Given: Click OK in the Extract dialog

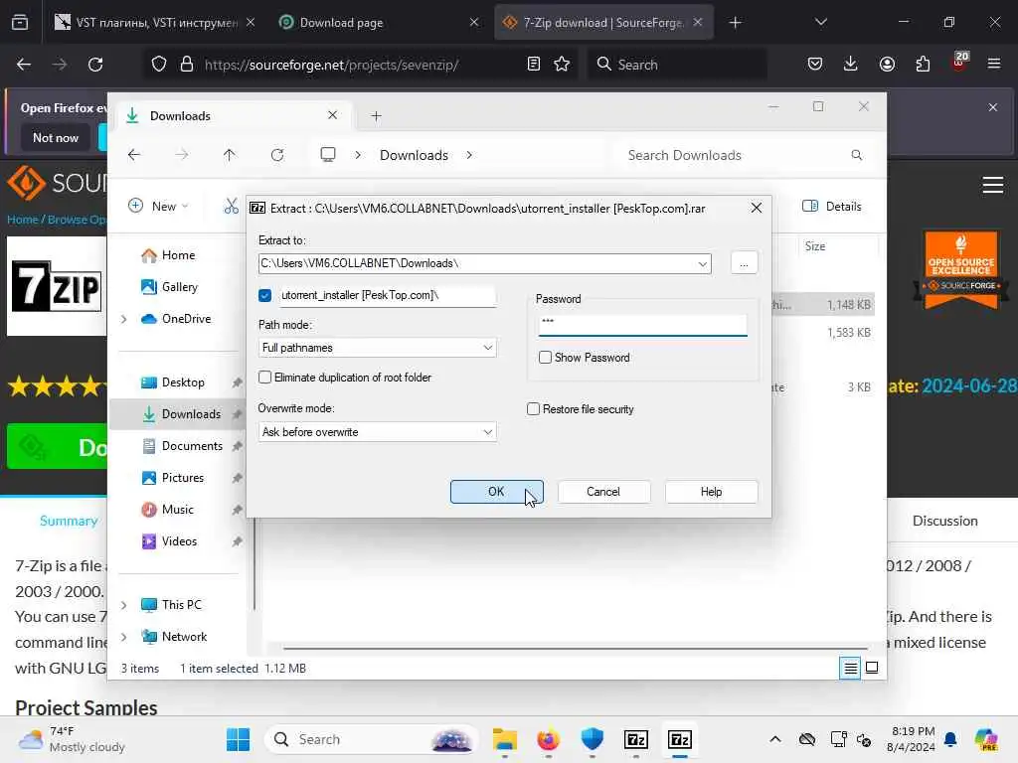Looking at the screenshot, I should [x=496, y=492].
